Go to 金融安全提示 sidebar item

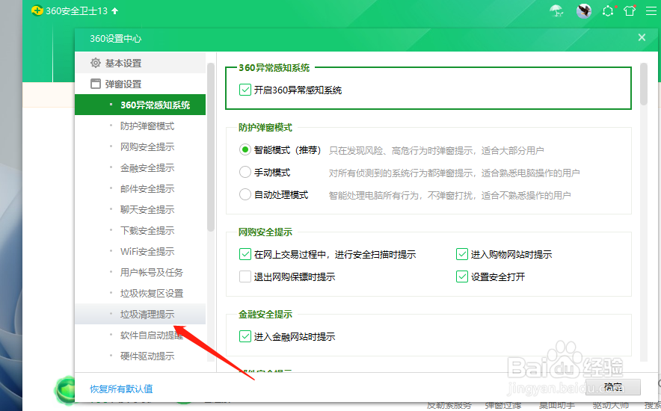[140, 167]
